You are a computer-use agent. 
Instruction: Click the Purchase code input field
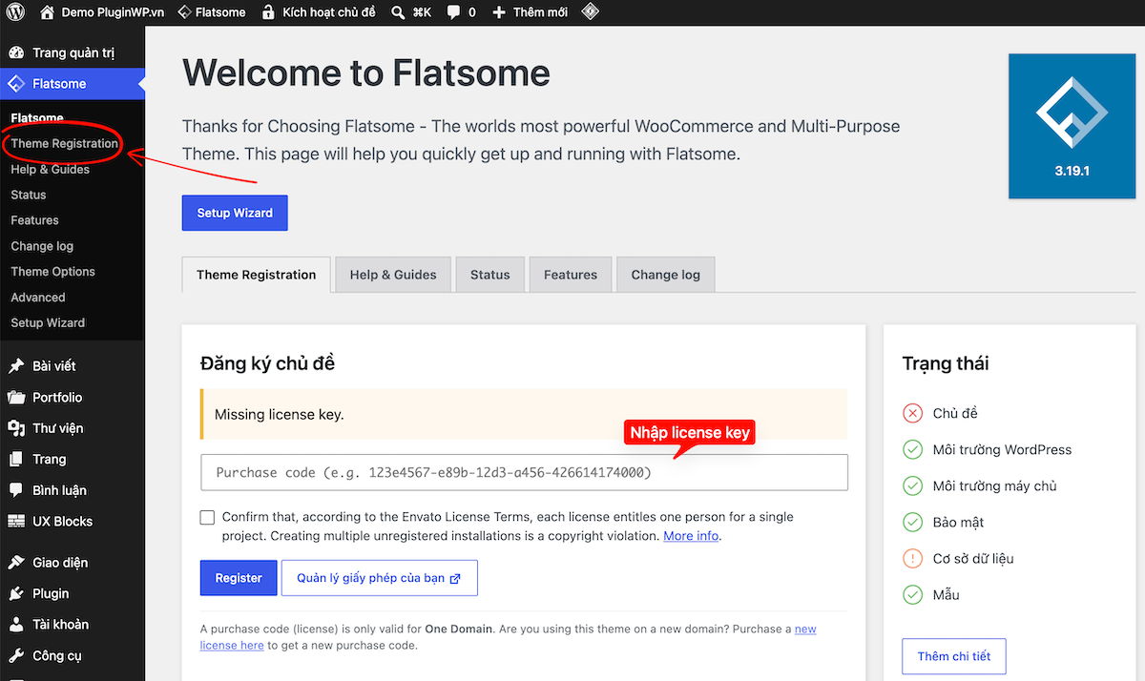tap(524, 472)
